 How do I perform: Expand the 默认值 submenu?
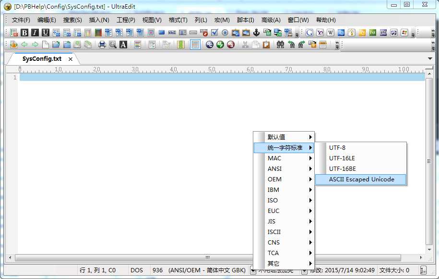coord(284,137)
